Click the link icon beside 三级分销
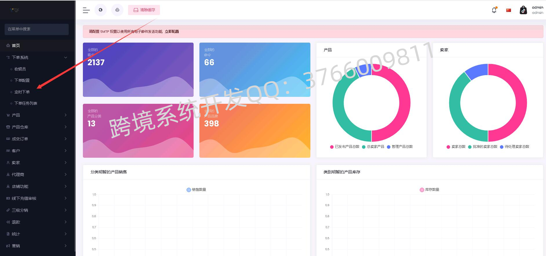546x256 pixels. 8,210
